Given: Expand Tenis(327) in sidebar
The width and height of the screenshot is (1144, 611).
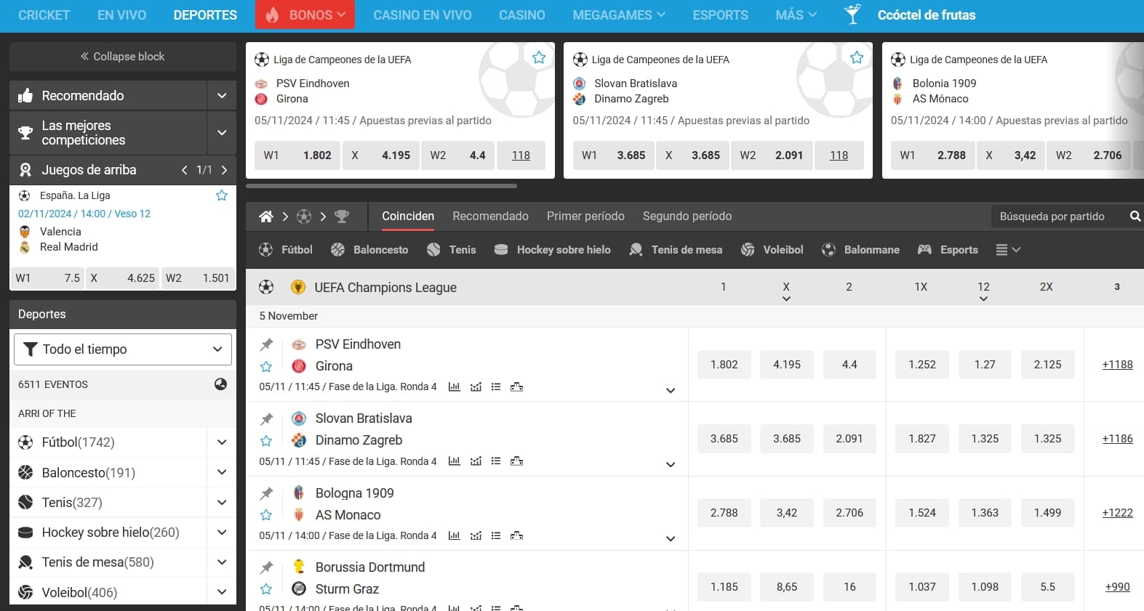Looking at the screenshot, I should point(222,503).
